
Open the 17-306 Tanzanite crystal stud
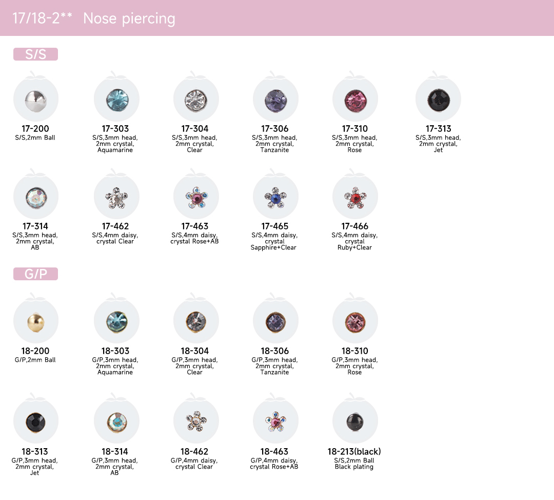coord(275,100)
